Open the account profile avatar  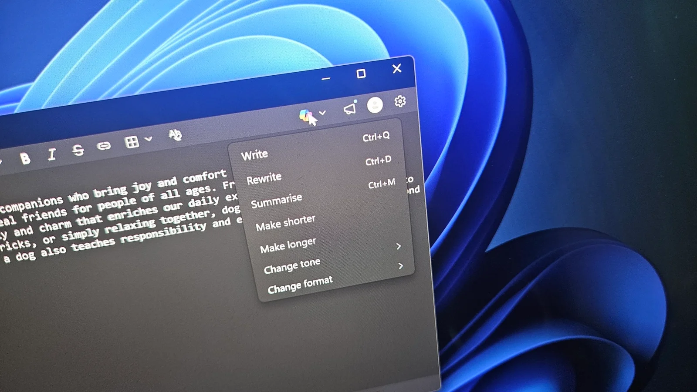(x=375, y=105)
